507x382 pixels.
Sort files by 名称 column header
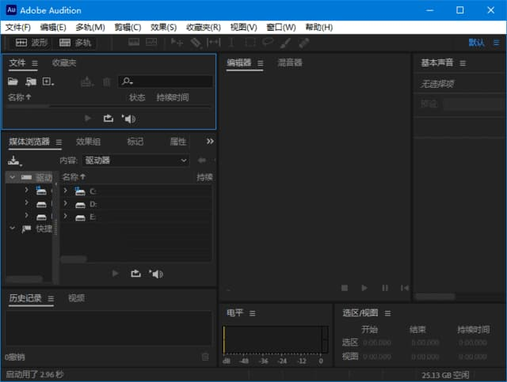pos(19,97)
